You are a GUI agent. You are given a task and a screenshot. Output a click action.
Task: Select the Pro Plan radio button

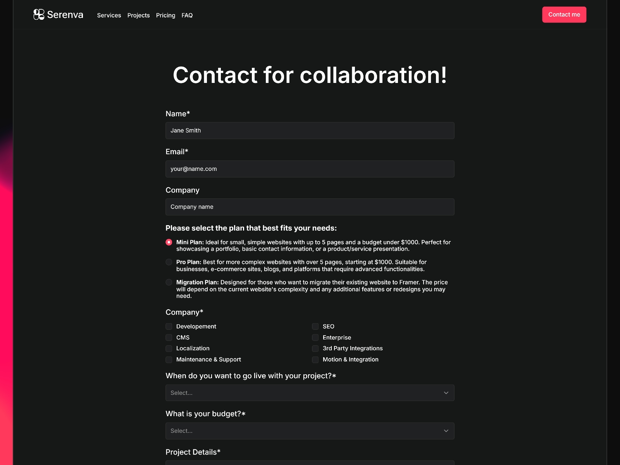tap(169, 262)
